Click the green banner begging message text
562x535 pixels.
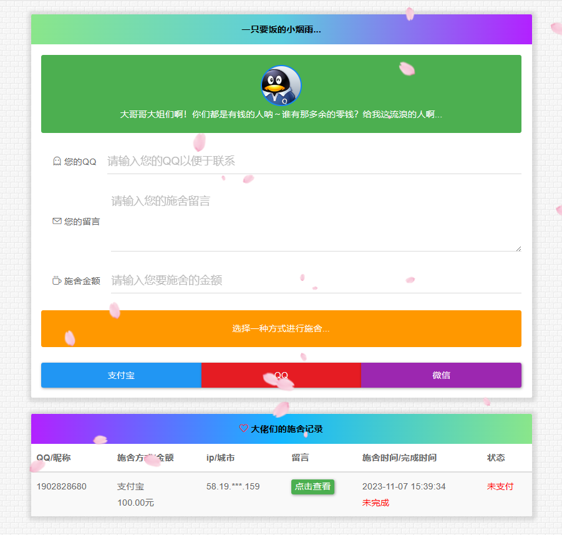pos(281,114)
